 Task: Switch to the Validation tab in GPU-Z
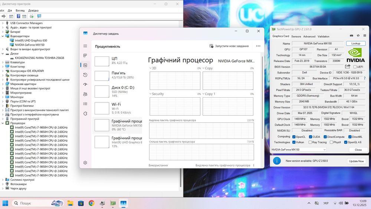(323, 36)
